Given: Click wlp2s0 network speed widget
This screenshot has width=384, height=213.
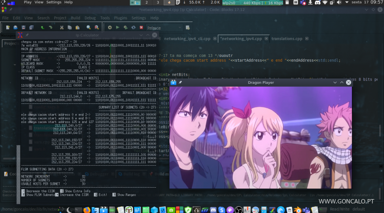Looking at the screenshot, I should click(x=253, y=3).
